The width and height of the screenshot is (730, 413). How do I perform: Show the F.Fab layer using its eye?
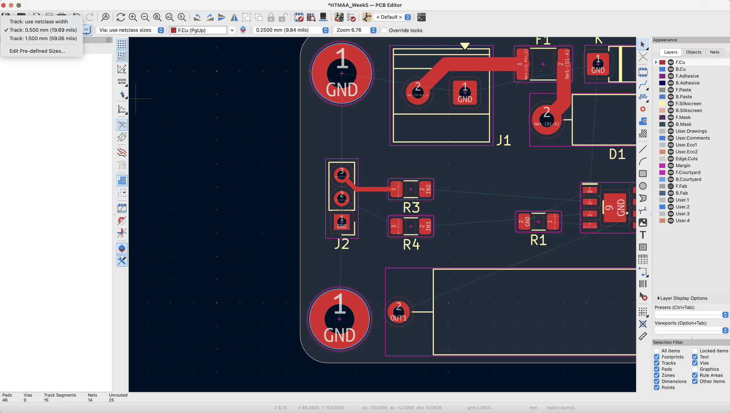(x=671, y=186)
